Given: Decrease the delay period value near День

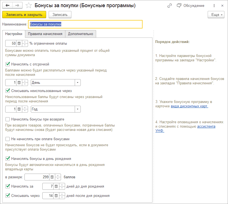Looking at the screenshot, I should [25, 84].
